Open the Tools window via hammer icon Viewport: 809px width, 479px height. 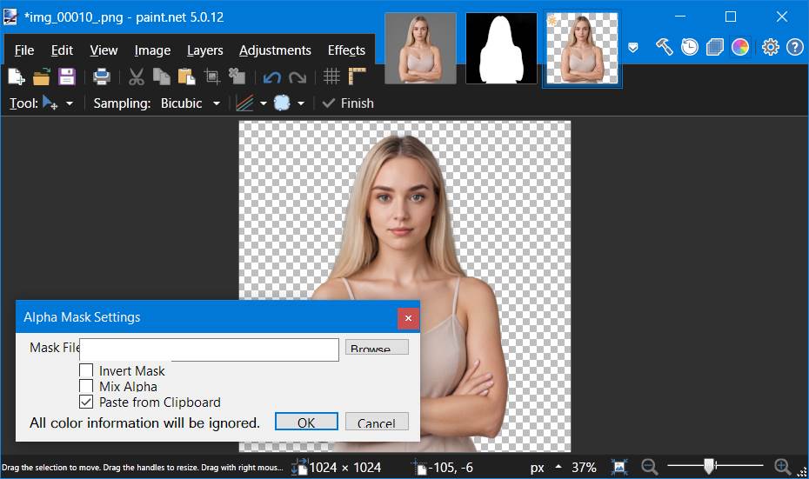click(664, 47)
